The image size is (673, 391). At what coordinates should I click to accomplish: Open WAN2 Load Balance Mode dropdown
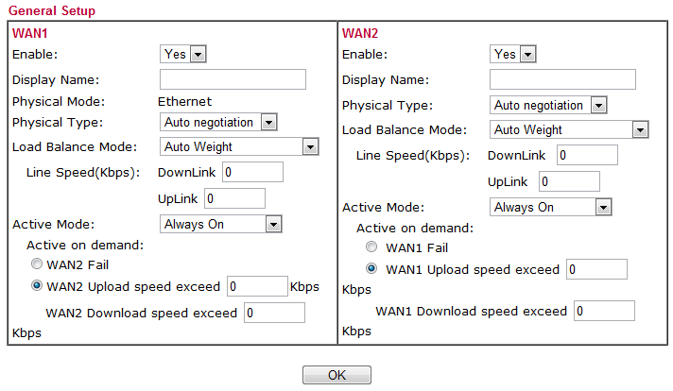tap(570, 130)
